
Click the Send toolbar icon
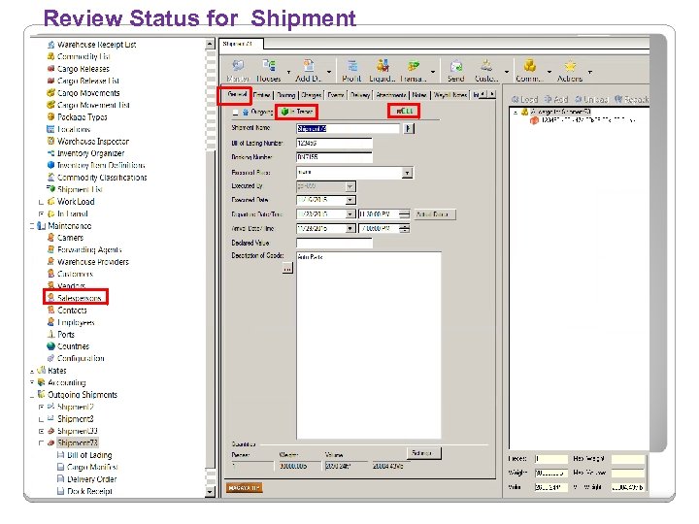click(x=455, y=70)
